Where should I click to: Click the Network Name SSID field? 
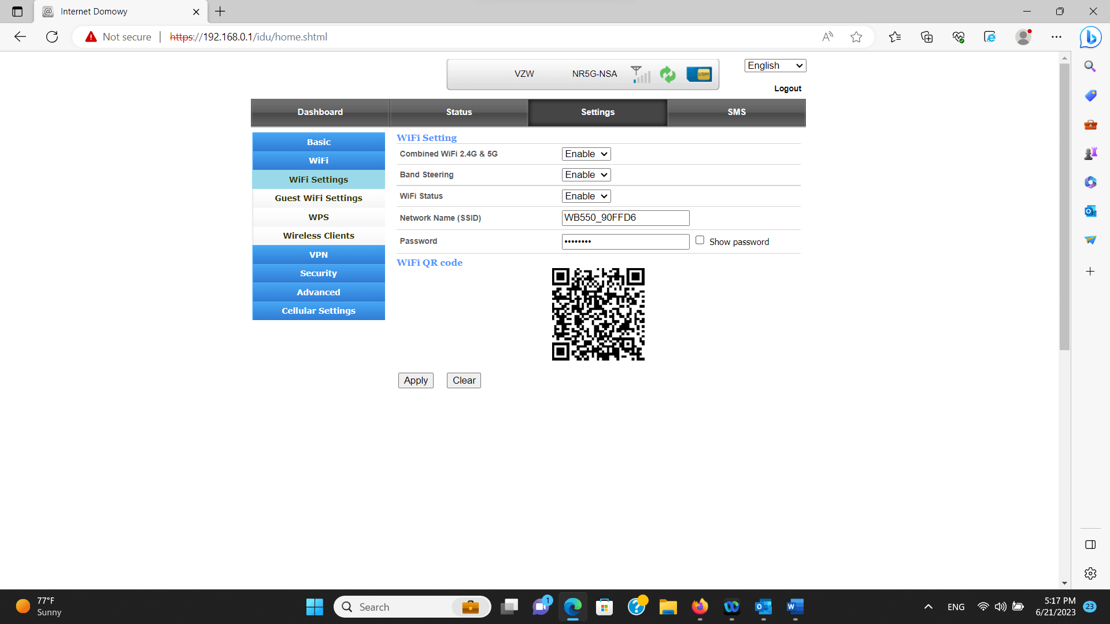click(x=625, y=218)
